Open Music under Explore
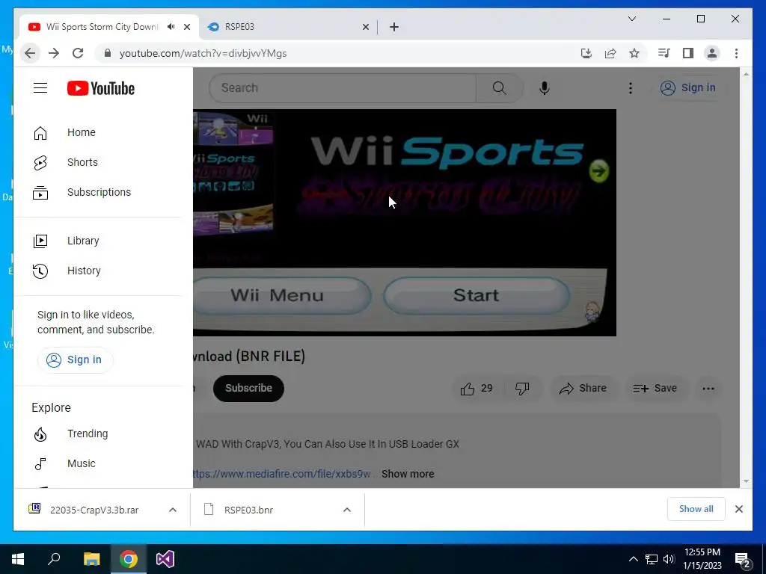Screen dimensions: 766x574 (x=98, y=463)
